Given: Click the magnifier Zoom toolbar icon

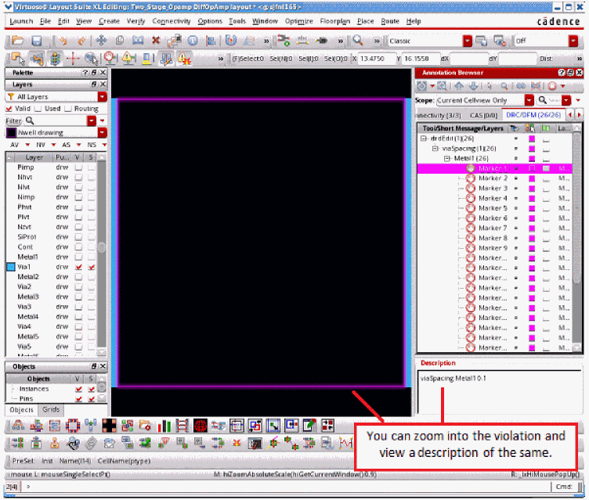Looking at the screenshot, I should [x=358, y=40].
